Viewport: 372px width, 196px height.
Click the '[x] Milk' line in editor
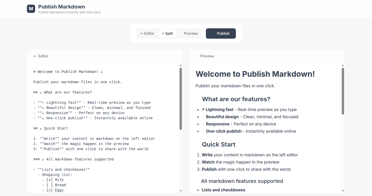pyautogui.click(x=53, y=180)
